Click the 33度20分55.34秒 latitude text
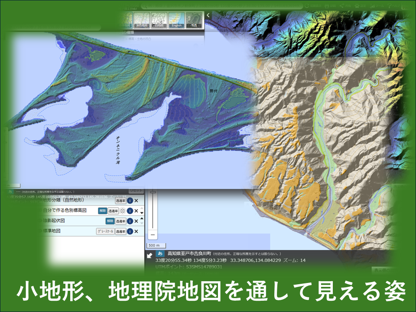Image resolution: width=416 pixels, height=312 pixels. point(173,260)
